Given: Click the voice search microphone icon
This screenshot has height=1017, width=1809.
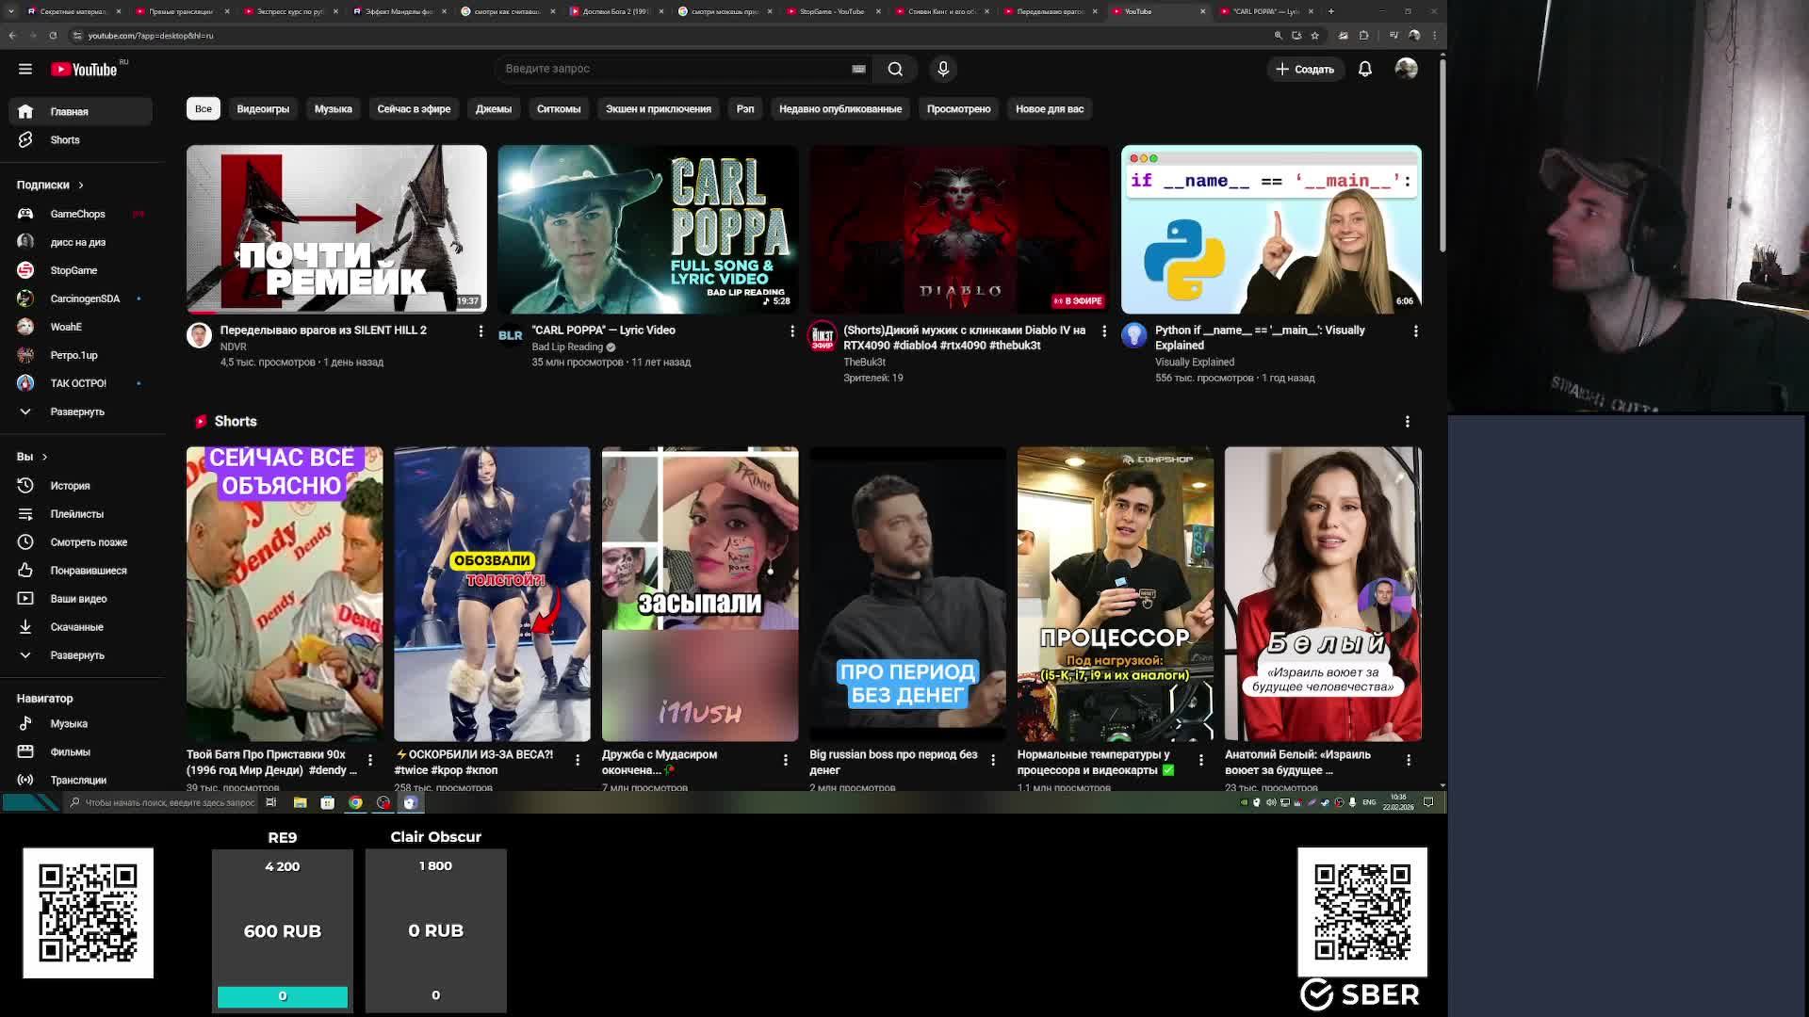Looking at the screenshot, I should 943,69.
